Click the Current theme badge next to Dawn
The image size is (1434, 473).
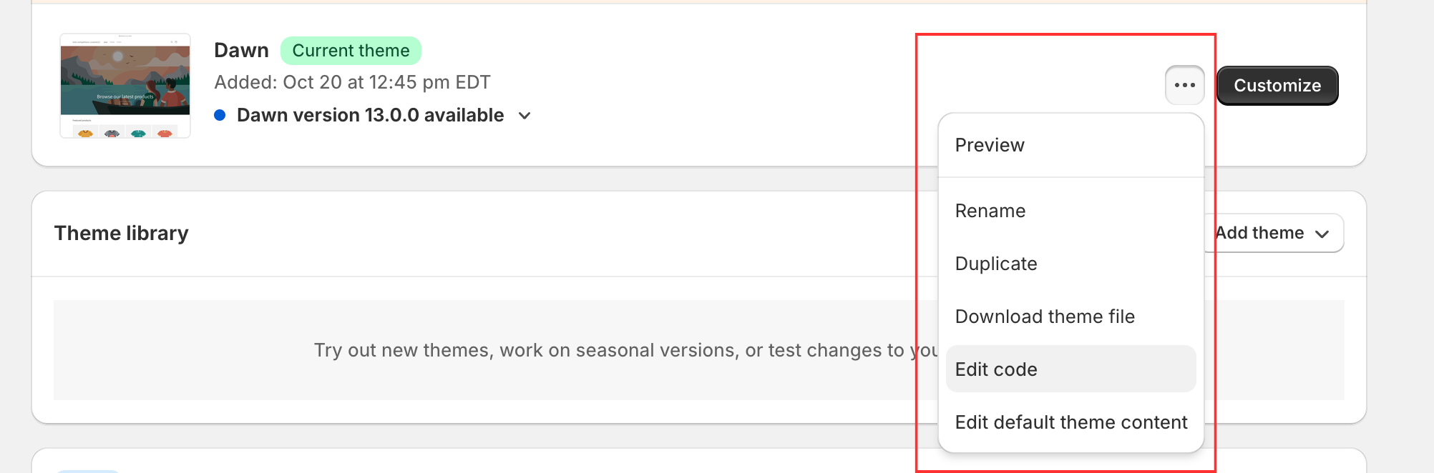tap(350, 50)
